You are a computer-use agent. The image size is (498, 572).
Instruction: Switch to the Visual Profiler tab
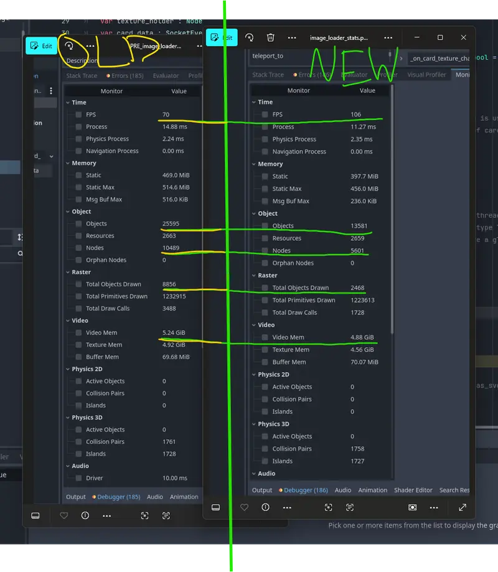(x=426, y=75)
